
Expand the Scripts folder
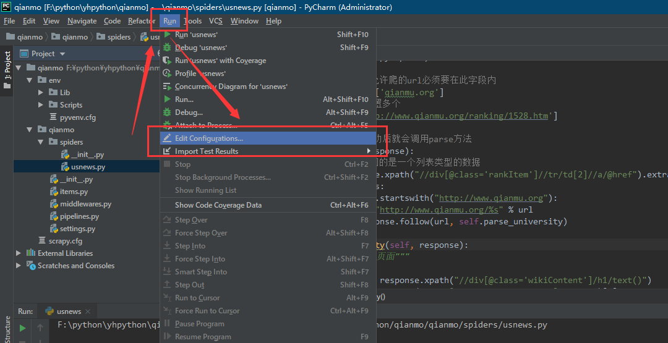pos(41,104)
